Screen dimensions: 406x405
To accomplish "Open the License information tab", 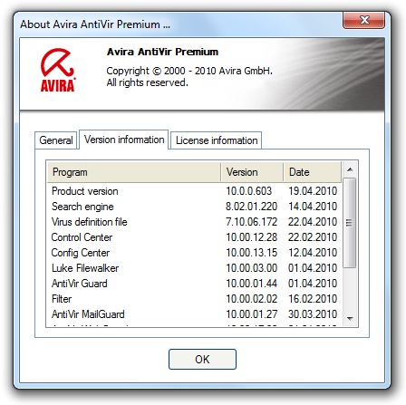I will [x=217, y=140].
